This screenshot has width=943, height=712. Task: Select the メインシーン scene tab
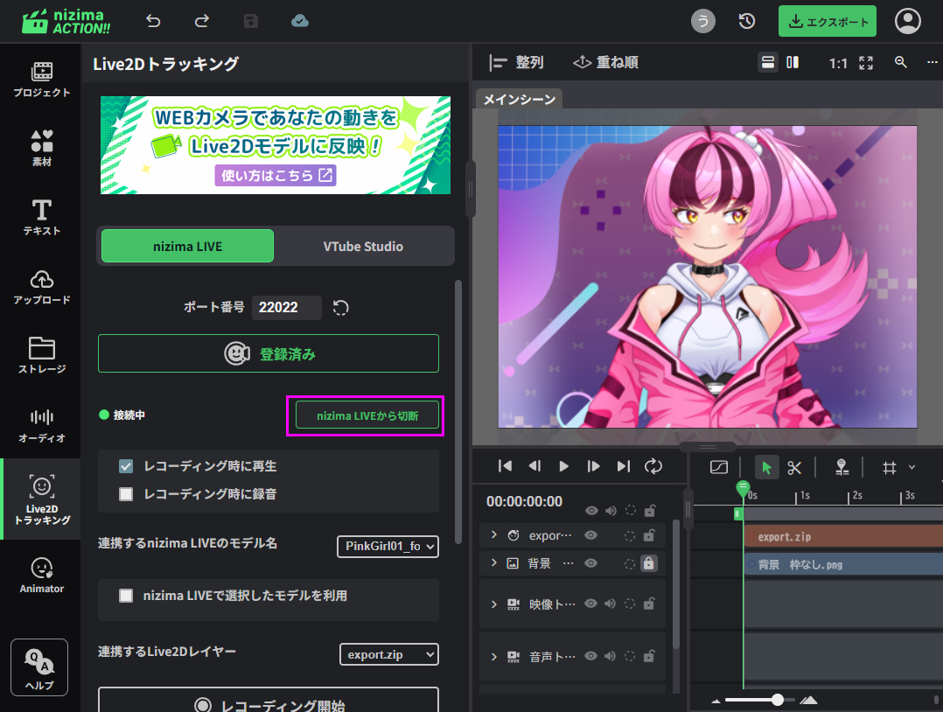[520, 100]
